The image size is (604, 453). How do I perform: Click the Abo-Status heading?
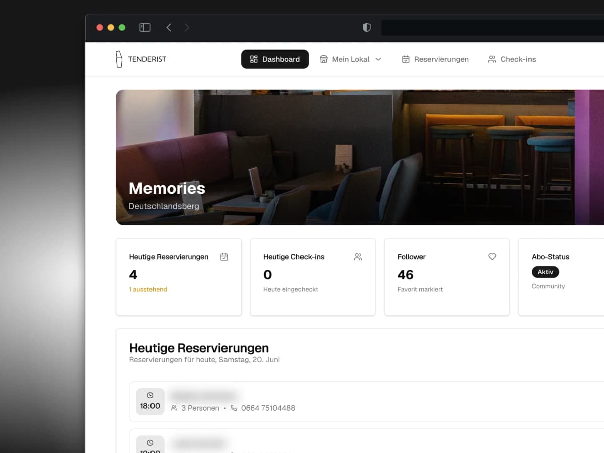pyautogui.click(x=550, y=257)
